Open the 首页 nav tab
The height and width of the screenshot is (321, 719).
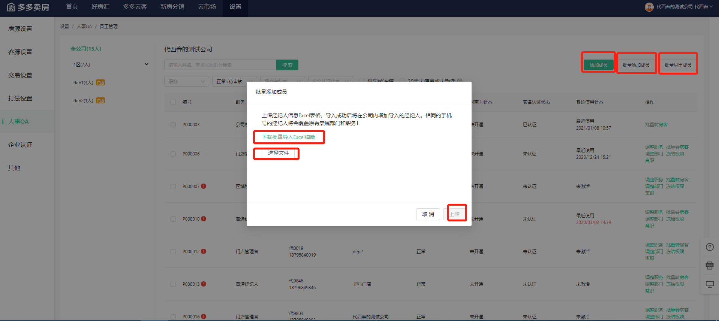point(72,7)
